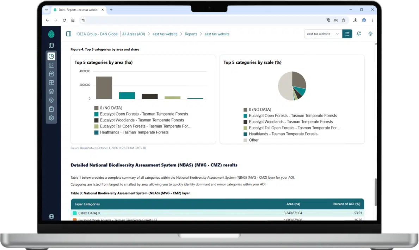
Task: Click the 53.91 percent cell
Action: 358,213
